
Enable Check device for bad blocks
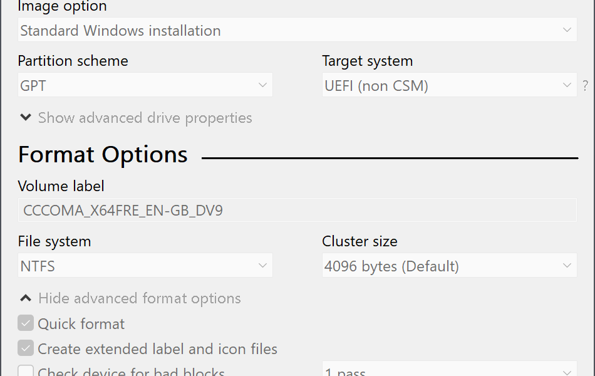26,371
